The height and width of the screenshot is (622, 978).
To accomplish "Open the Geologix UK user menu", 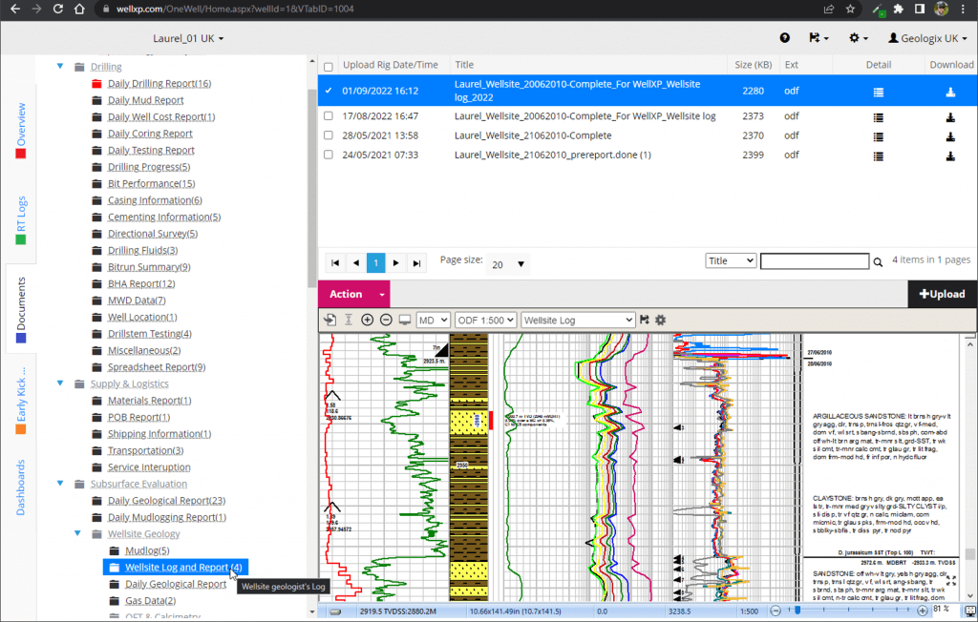I will pyautogui.click(x=927, y=38).
